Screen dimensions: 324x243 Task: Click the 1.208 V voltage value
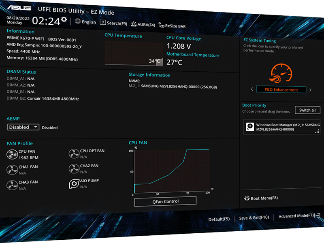click(179, 46)
